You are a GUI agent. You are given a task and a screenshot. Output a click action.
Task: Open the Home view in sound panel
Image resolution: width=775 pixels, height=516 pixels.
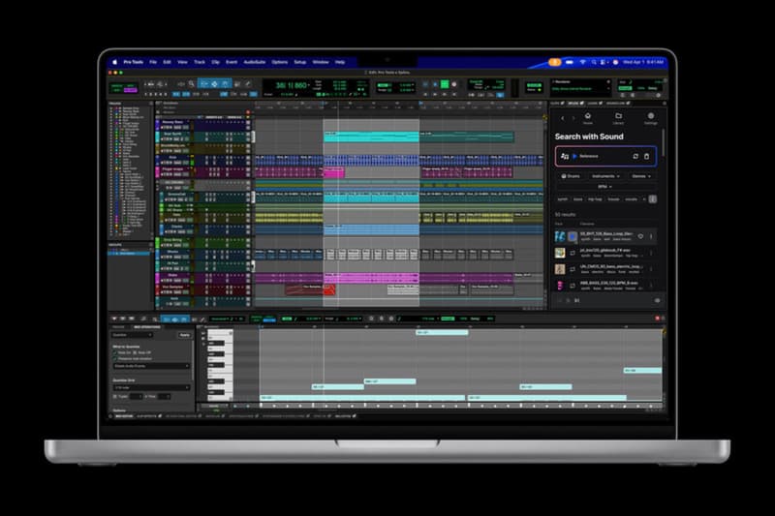point(588,117)
